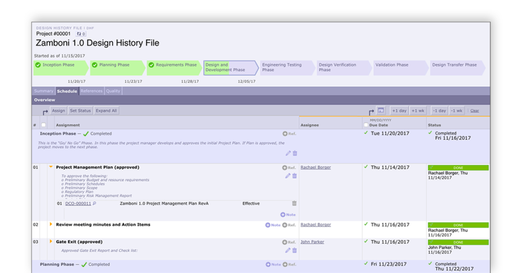Open the John Parker assignee link
Image resolution: width=522 pixels, height=273 pixels.
click(x=312, y=242)
